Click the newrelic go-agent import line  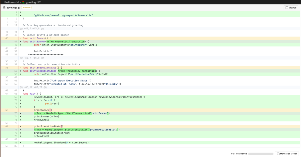coord(63,15)
